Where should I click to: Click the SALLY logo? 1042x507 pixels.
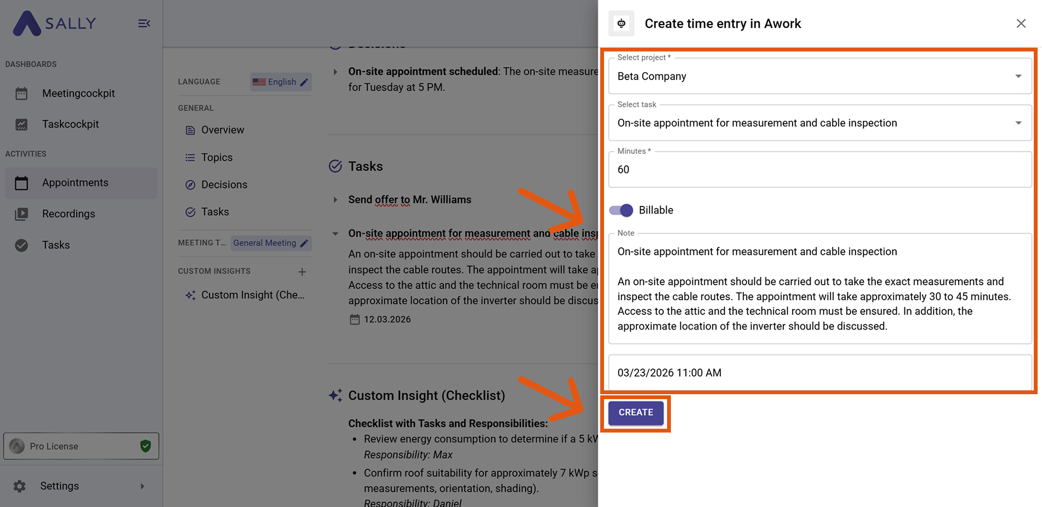(x=55, y=24)
